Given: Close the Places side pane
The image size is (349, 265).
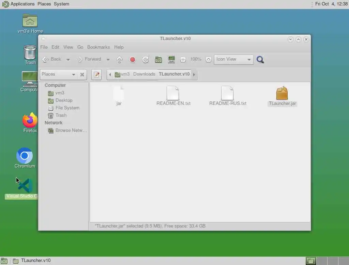Looking at the screenshot, I should 82,75.
